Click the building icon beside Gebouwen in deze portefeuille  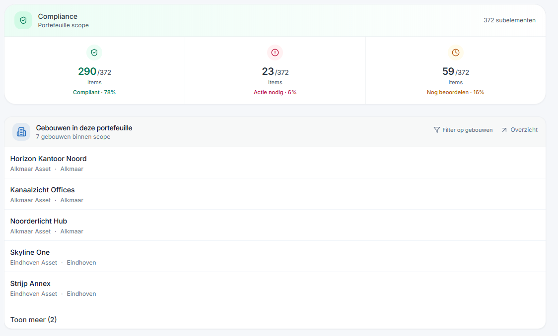click(x=21, y=132)
